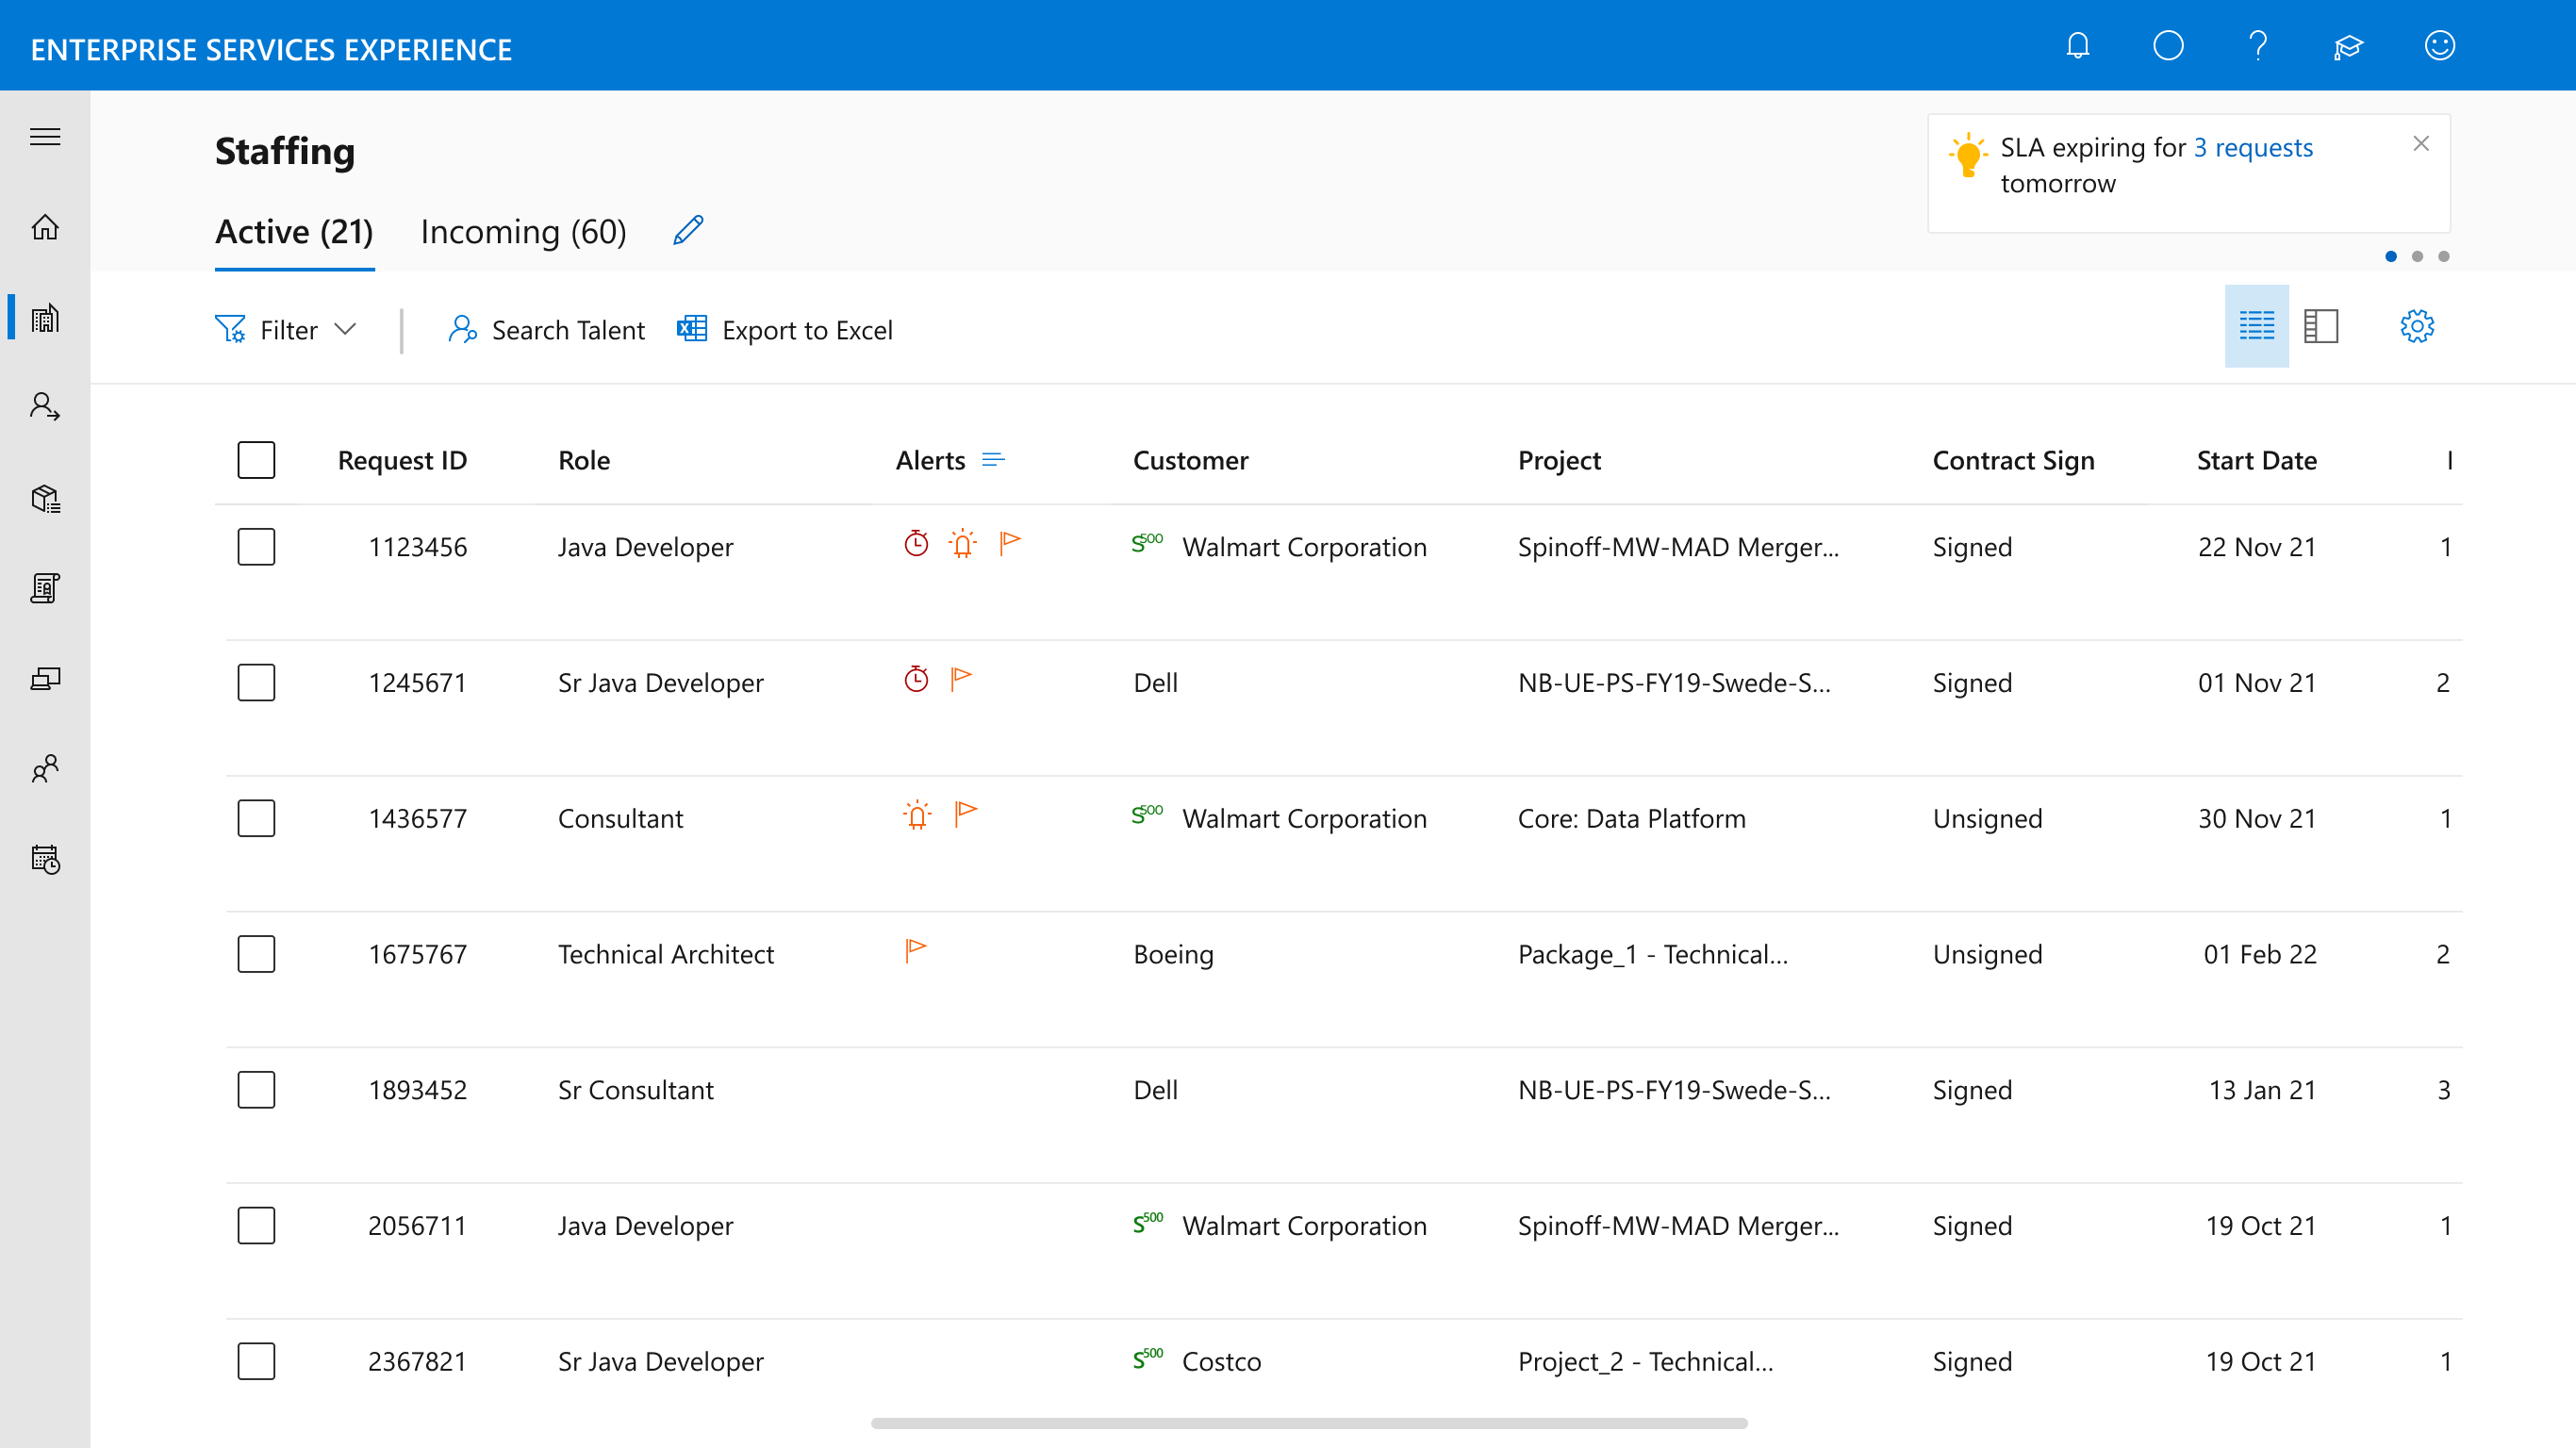
Task: Dismiss the SLA expiring notification
Action: click(x=2421, y=144)
